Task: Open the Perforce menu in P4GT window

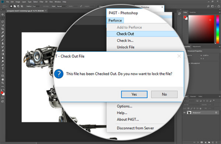Action: (115, 20)
